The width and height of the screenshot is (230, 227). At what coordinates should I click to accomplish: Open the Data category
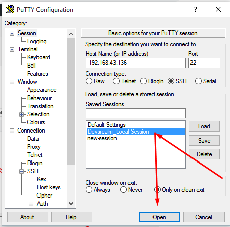[33, 139]
